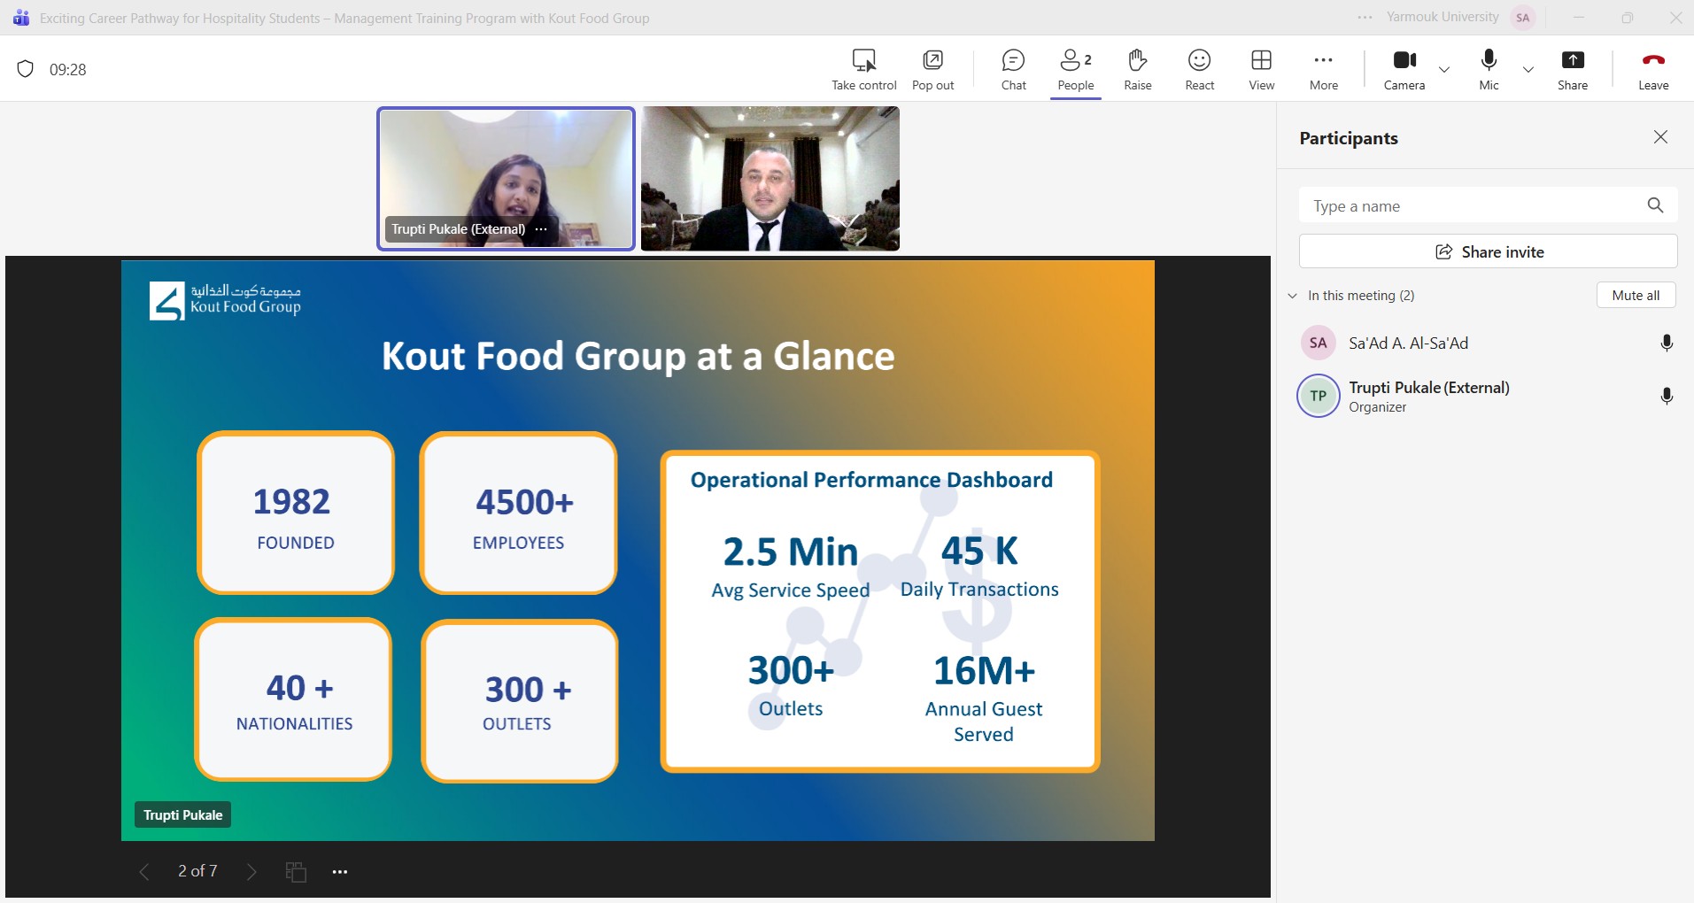Click the Share screen icon
This screenshot has height=903, width=1694.
(x=1572, y=61)
